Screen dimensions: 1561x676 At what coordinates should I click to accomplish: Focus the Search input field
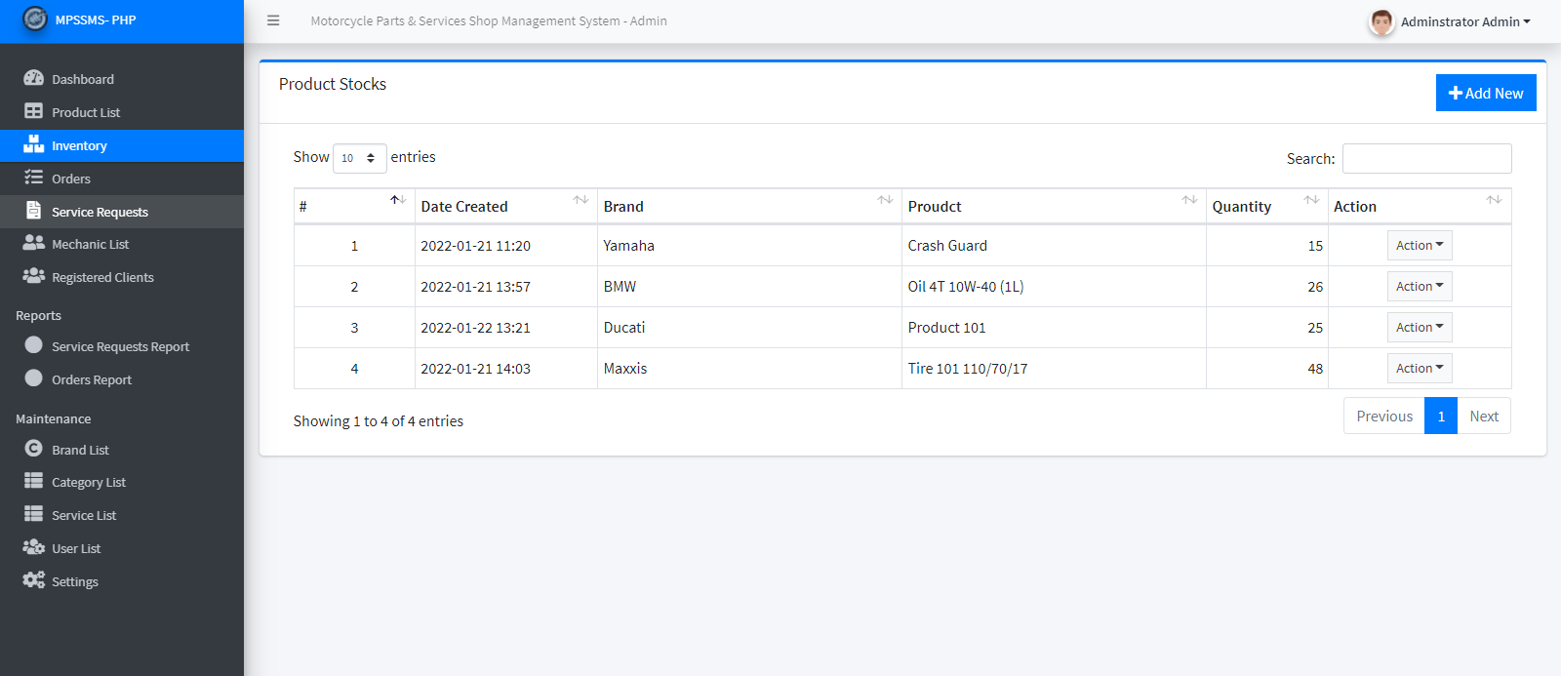[1426, 158]
